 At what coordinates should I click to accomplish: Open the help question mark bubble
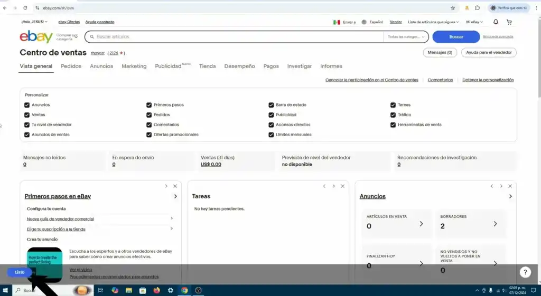click(x=525, y=272)
